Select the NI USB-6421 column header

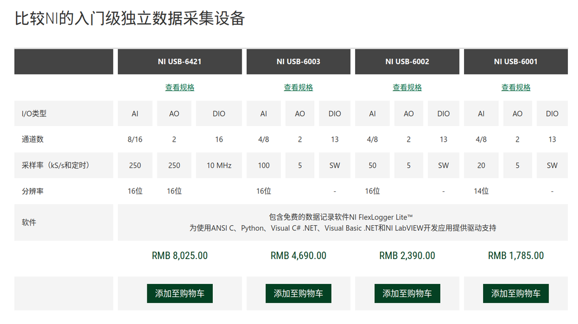[180, 62]
